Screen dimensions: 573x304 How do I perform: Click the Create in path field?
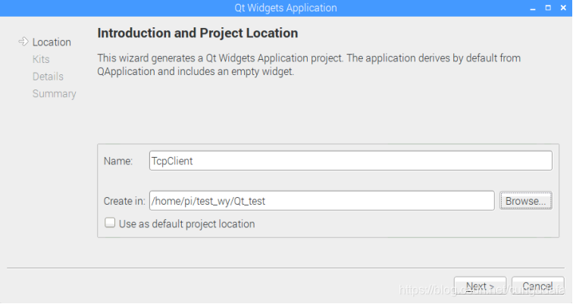click(321, 201)
